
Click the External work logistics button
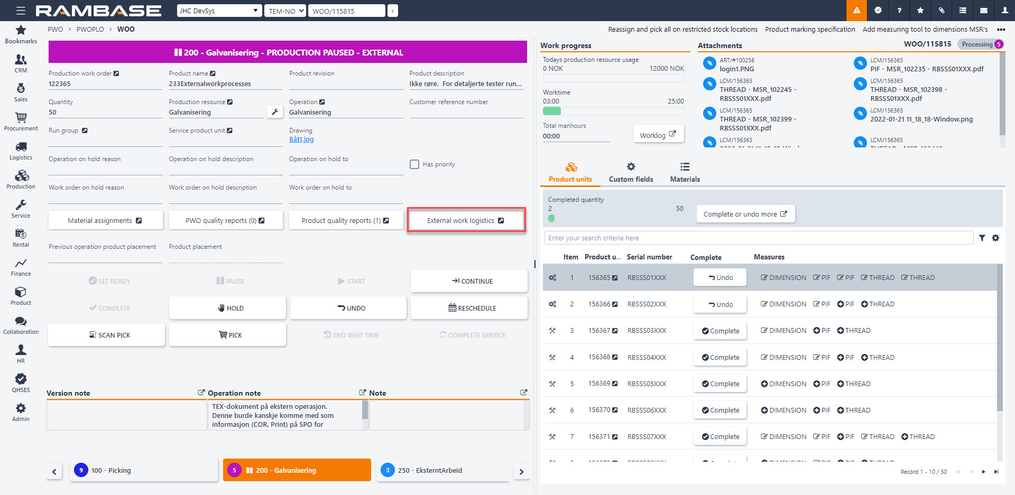(466, 220)
